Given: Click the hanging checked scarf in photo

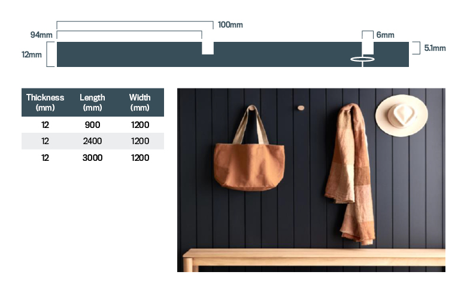Looking at the screenshot, I should tap(350, 174).
